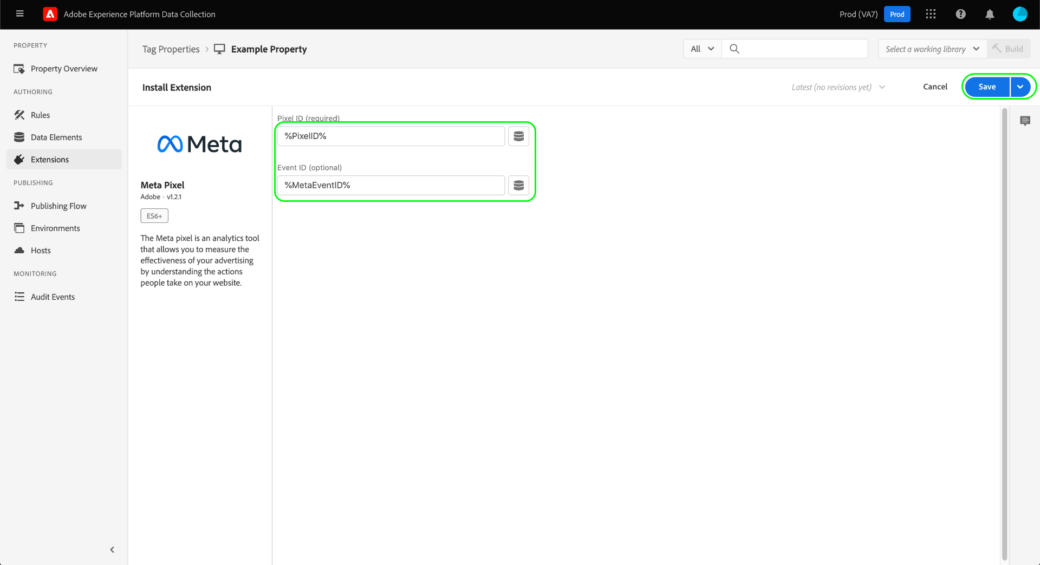Click the Adobe logo icon

[50, 14]
